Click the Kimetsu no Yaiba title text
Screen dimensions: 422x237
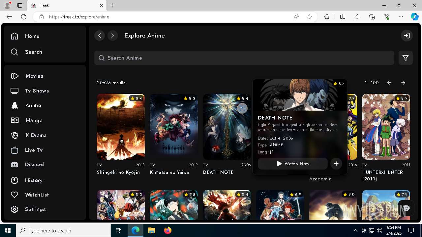pyautogui.click(x=169, y=172)
